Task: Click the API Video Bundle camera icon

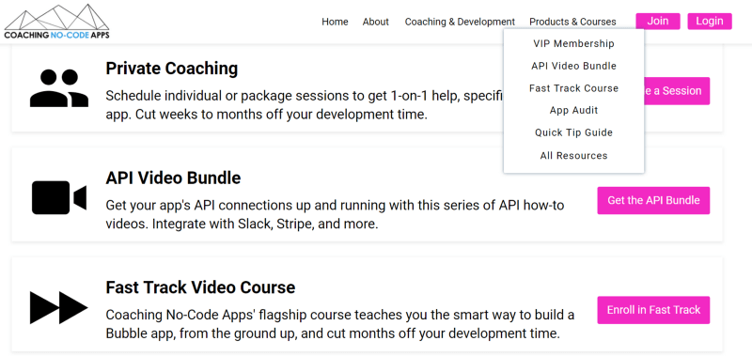Action: pyautogui.click(x=59, y=197)
